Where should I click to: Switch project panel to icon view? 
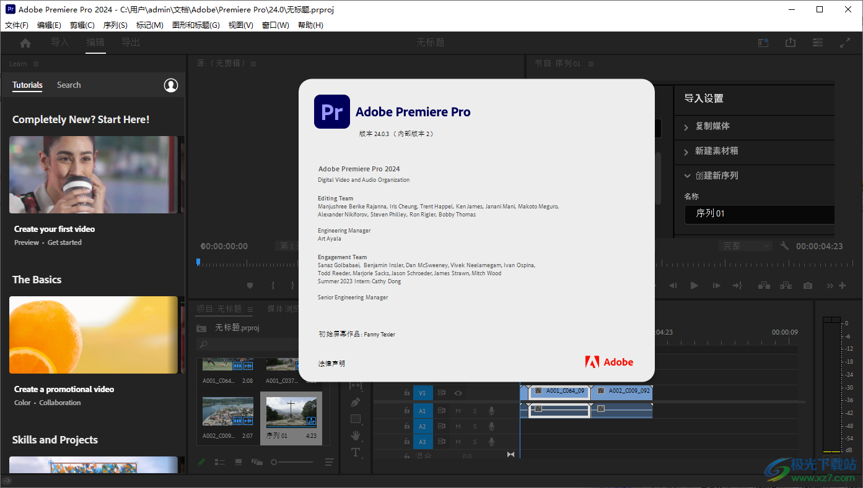239,462
